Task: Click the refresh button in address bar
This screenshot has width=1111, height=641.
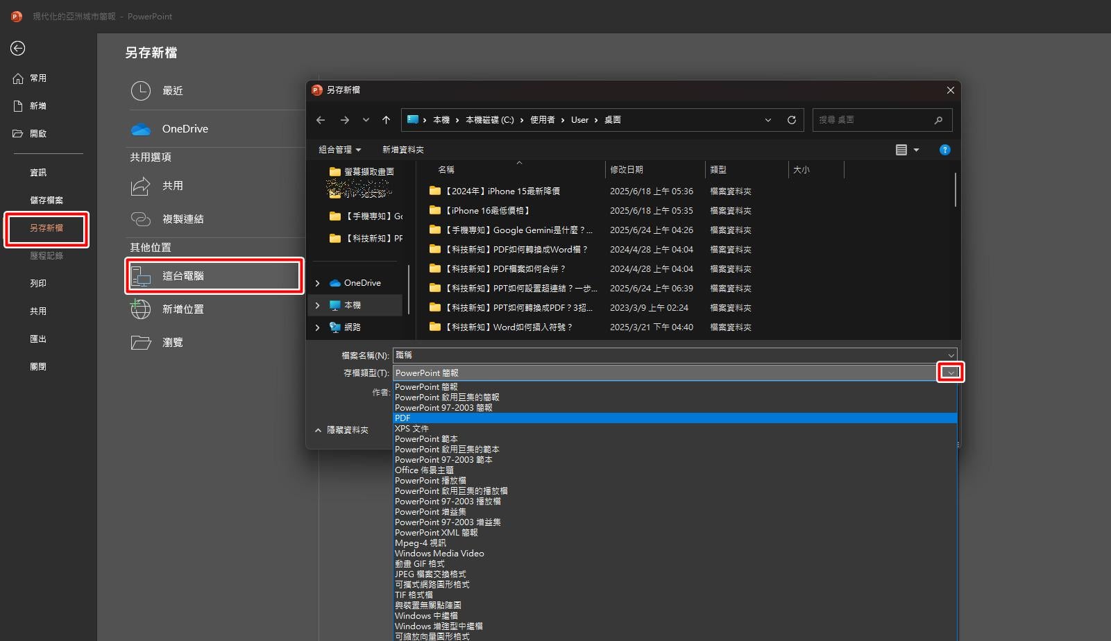Action: 791,120
